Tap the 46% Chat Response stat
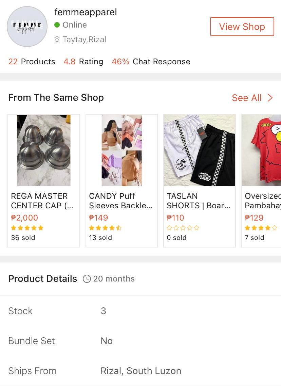The width and height of the screenshot is (281, 386). point(151,62)
